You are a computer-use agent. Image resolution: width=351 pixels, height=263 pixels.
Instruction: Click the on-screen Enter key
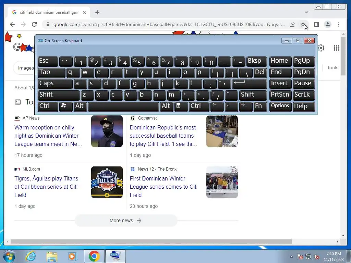click(250, 84)
